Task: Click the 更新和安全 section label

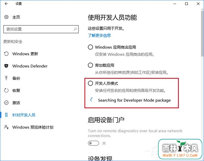Action: point(13,42)
